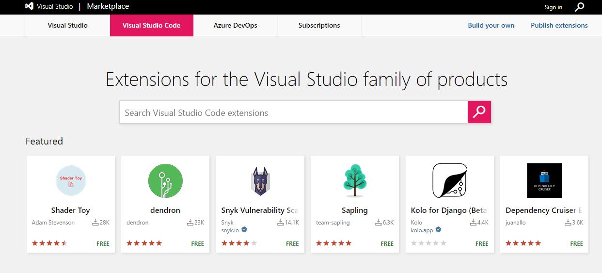602x273 pixels.
Task: Switch to the Visual Studio tab
Action: [68, 25]
